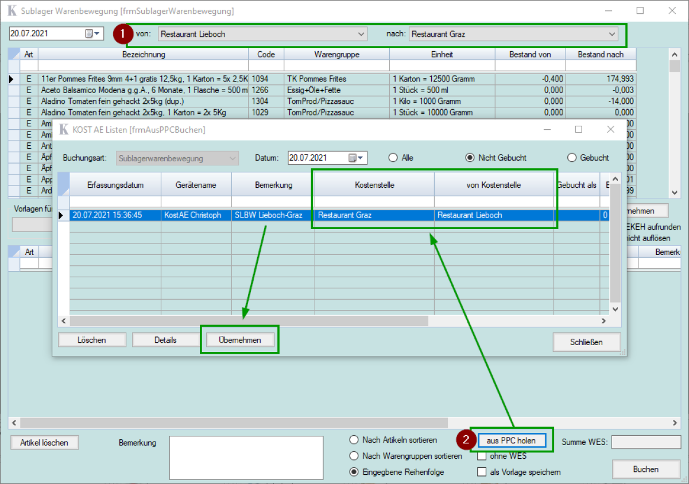689x484 pixels.
Task: Sort by the Bezeichnung column header
Action: [143, 55]
